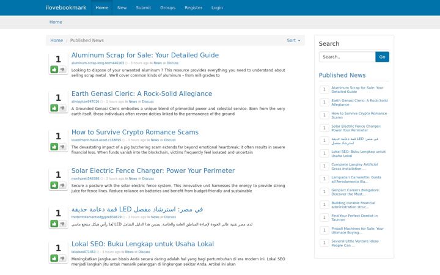Upvote How to Survive Crypto Romance Scams
The width and height of the screenshot is (440, 275).
coord(54,147)
